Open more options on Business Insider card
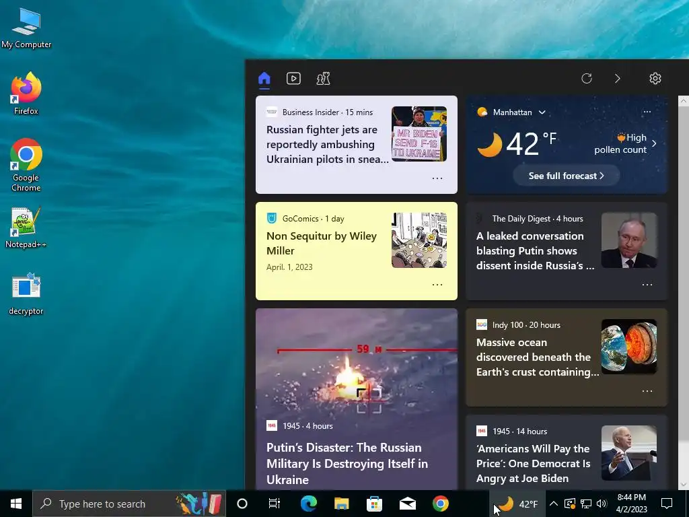The image size is (689, 517). click(437, 178)
